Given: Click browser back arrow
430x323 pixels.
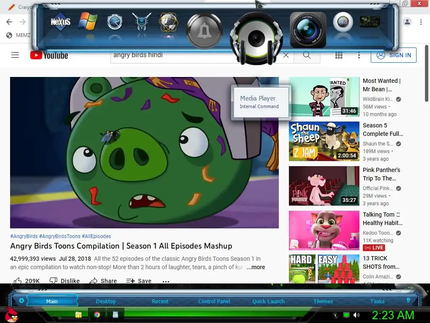Looking at the screenshot, I should click(9, 22).
